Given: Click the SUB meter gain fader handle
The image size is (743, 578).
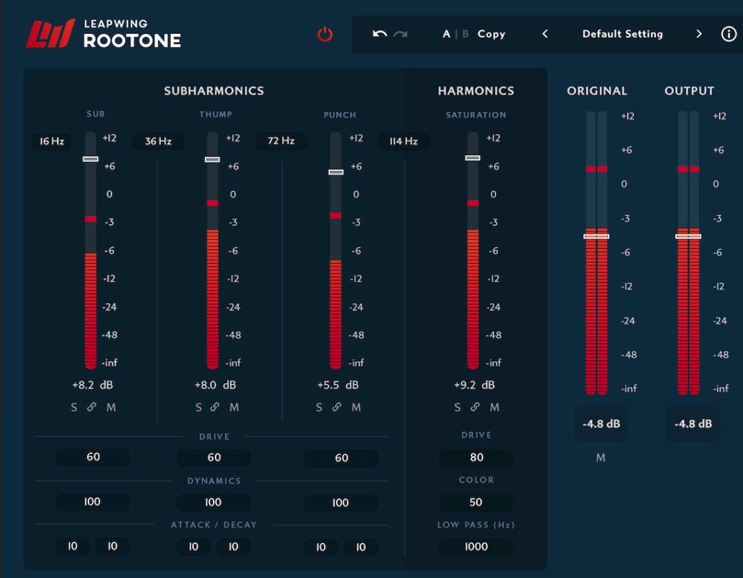Looking at the screenshot, I should pos(89,161).
